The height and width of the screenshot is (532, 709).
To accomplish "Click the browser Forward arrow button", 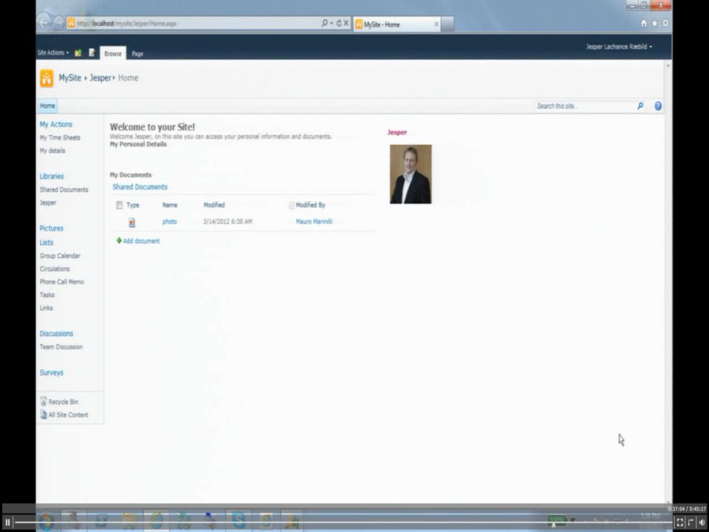I will (59, 23).
